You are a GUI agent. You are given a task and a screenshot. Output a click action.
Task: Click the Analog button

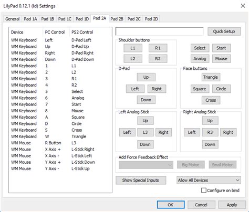[200, 59]
